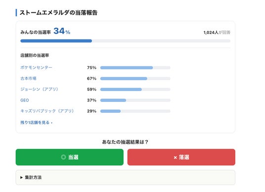Open 残り1店舗を見る to show remaining store
The width and height of the screenshot is (265, 192).
[x=36, y=122]
